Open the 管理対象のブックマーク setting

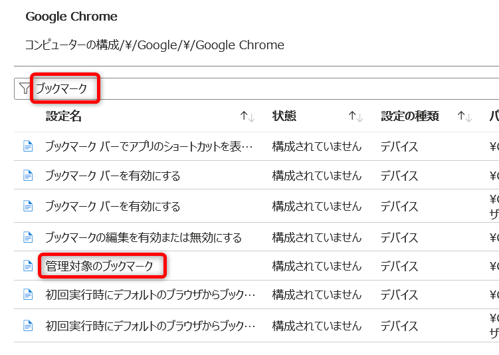tap(99, 266)
